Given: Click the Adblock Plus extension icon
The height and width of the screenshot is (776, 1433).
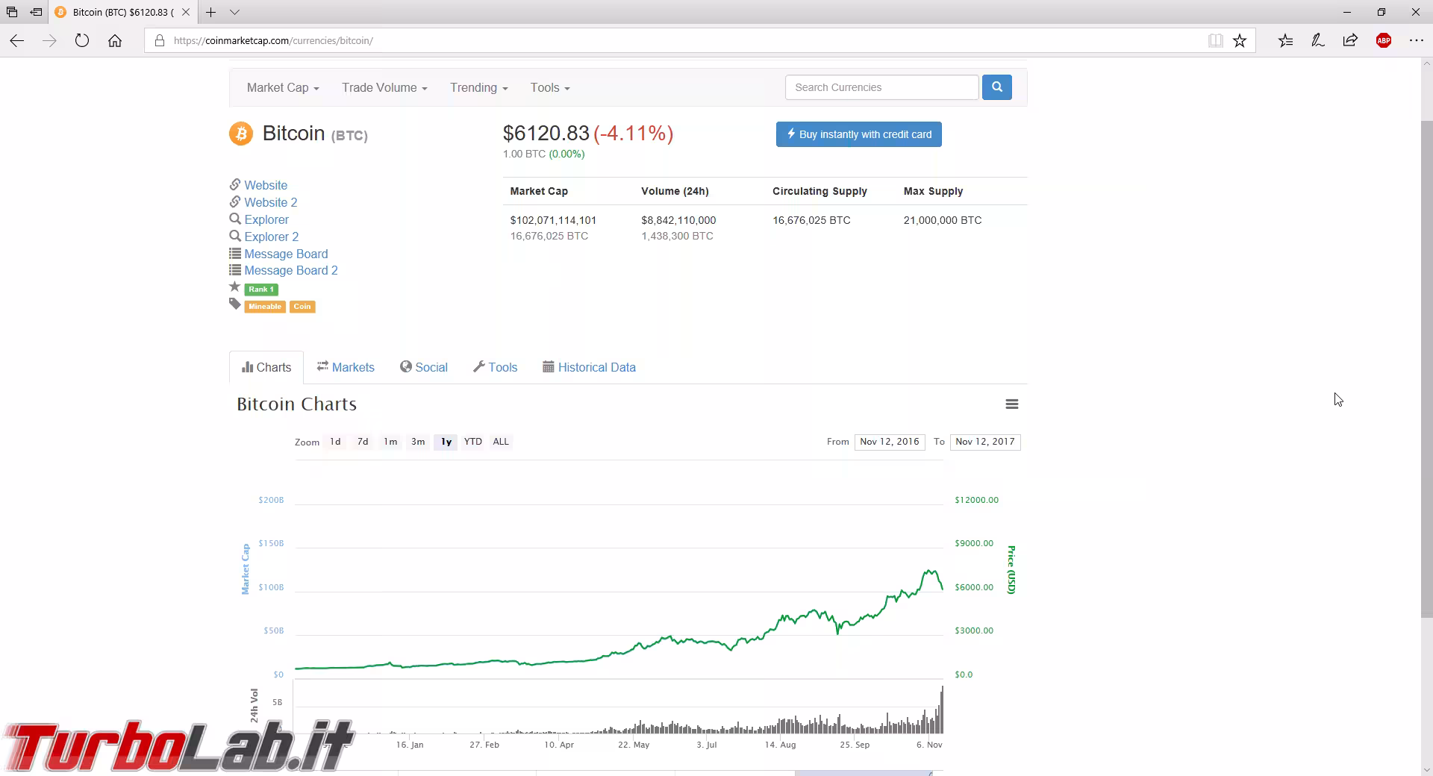Looking at the screenshot, I should [x=1383, y=41].
